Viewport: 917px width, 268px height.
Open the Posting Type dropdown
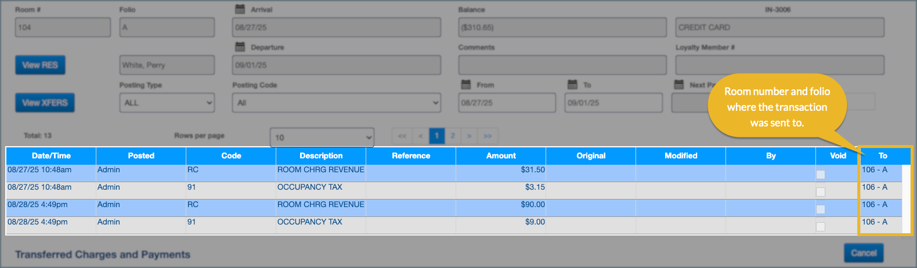click(167, 103)
